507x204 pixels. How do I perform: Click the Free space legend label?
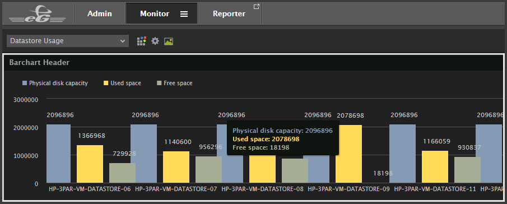click(178, 83)
